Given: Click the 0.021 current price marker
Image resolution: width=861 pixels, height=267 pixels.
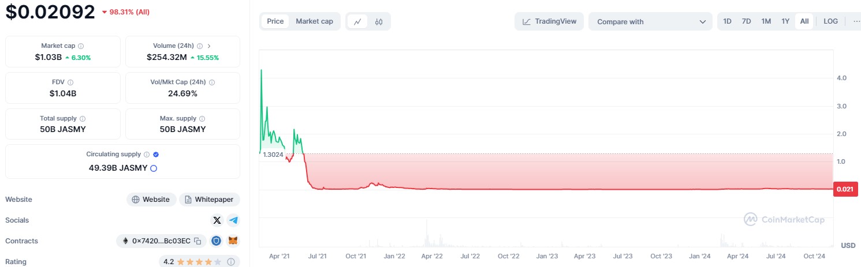Looking at the screenshot, I should (845, 189).
